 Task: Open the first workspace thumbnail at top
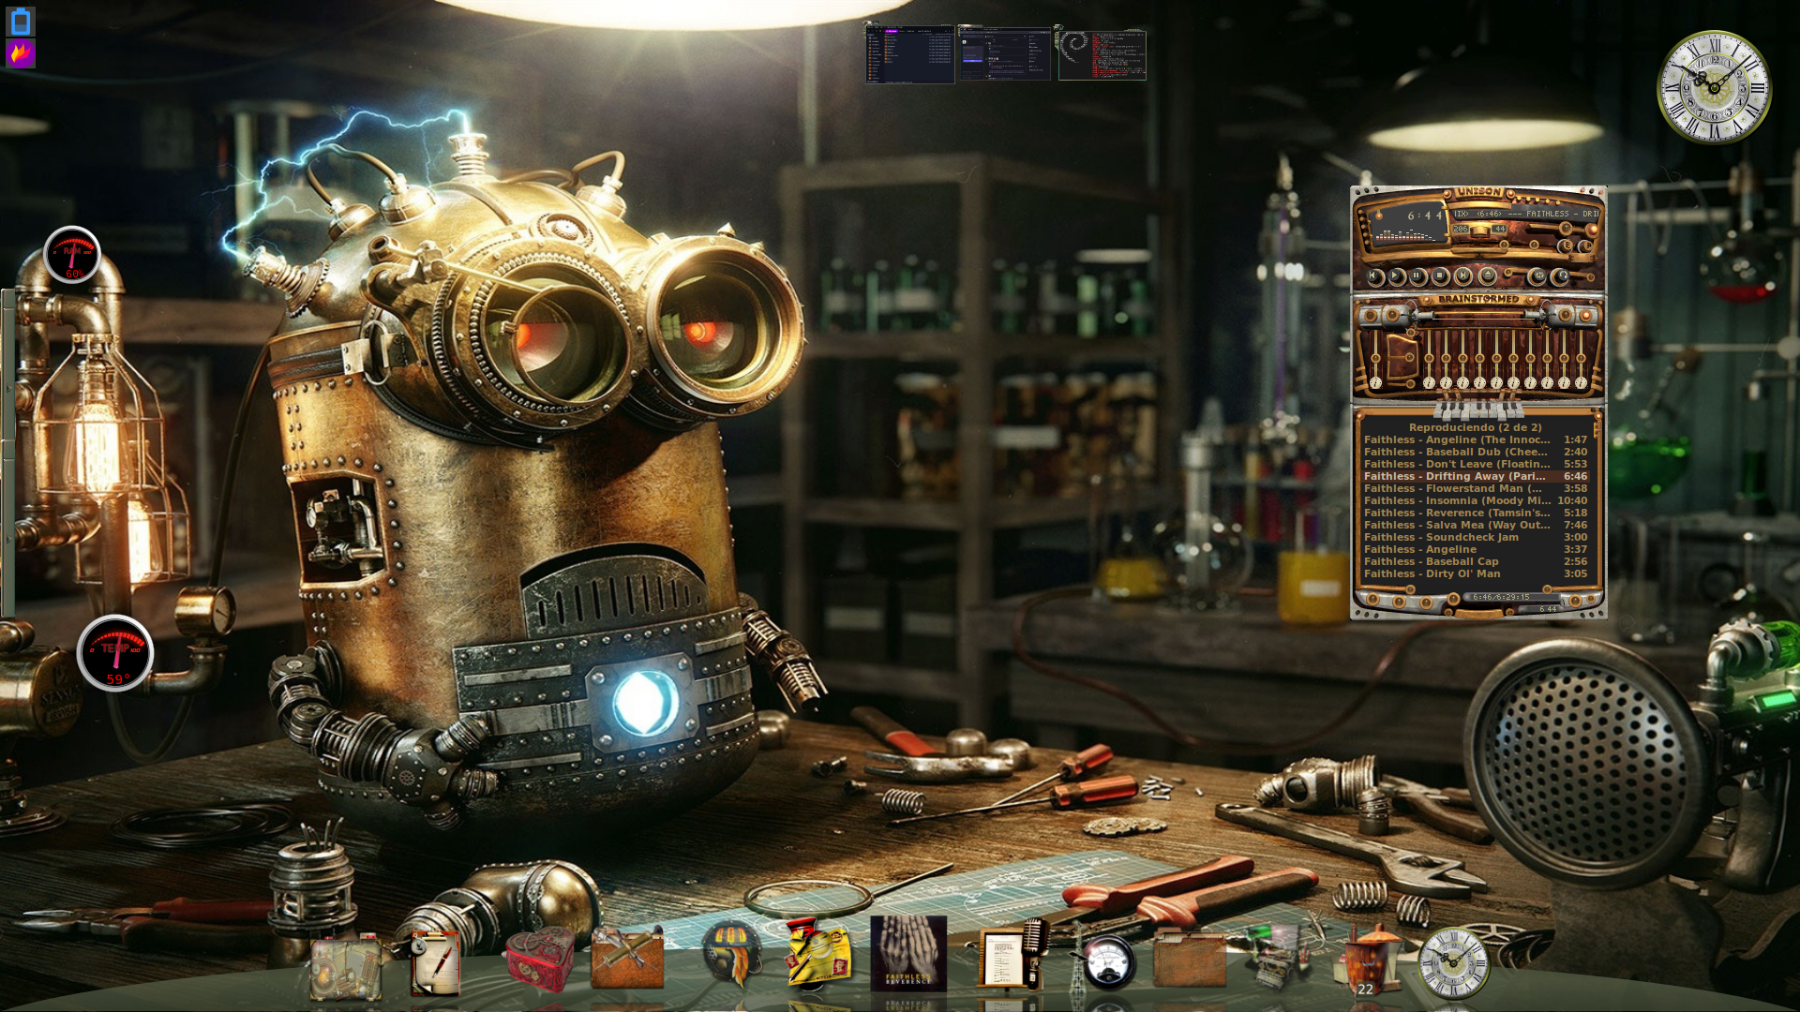click(x=909, y=54)
